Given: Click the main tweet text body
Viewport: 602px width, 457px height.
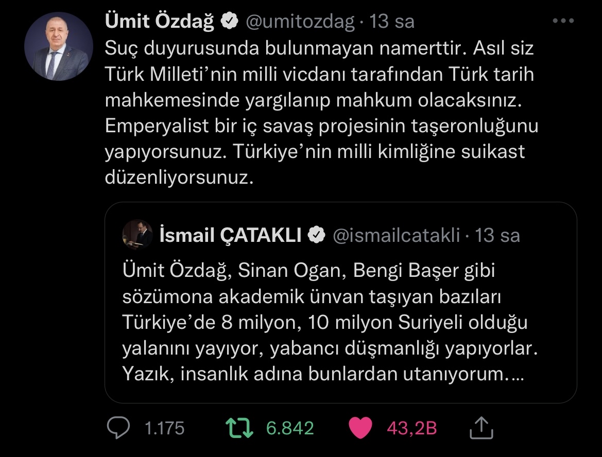Looking at the screenshot, I should pos(319,113).
